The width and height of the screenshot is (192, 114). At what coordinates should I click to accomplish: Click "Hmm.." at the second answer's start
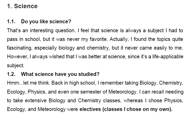click(x=13, y=83)
